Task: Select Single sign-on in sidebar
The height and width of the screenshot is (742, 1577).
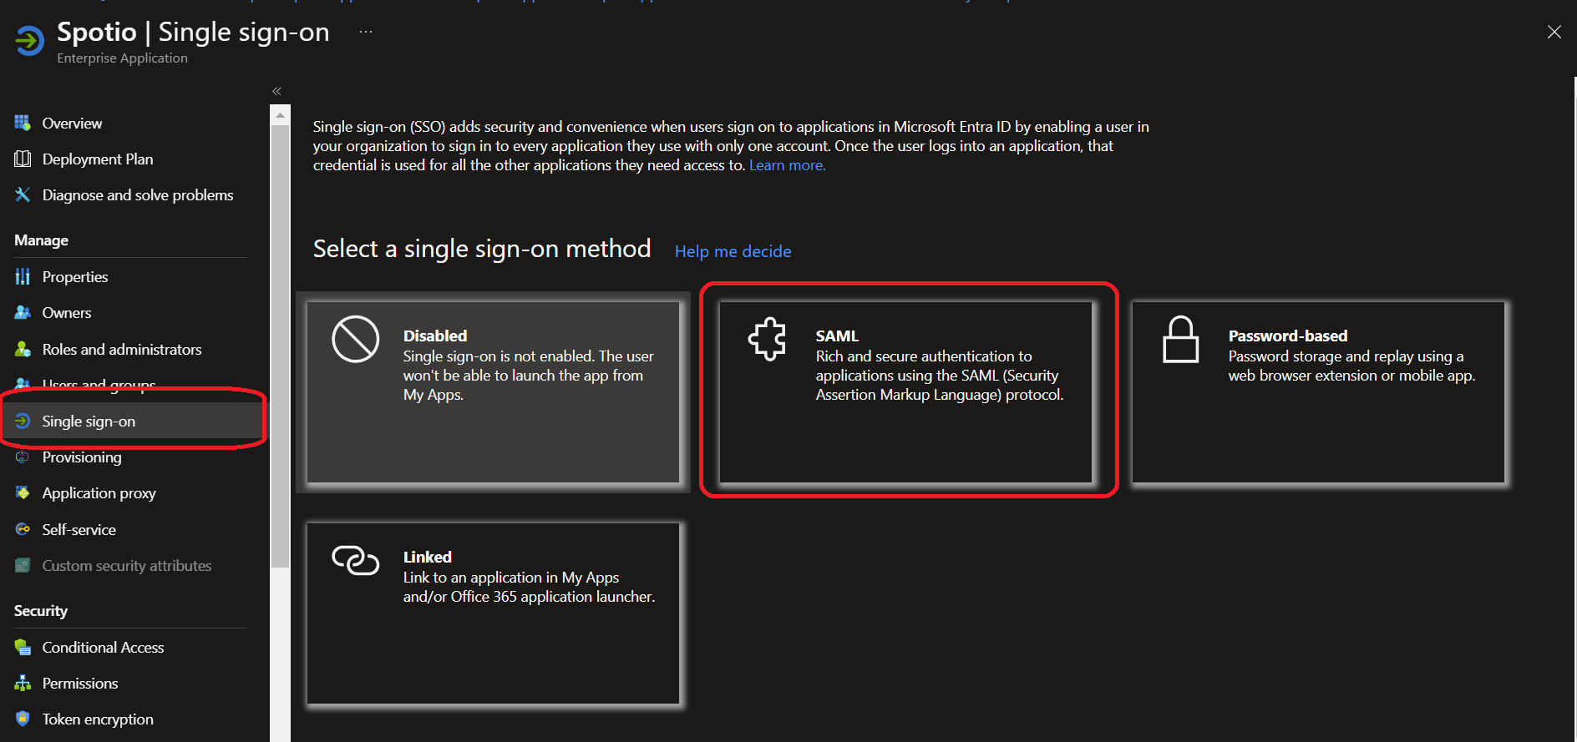Action: click(x=134, y=421)
